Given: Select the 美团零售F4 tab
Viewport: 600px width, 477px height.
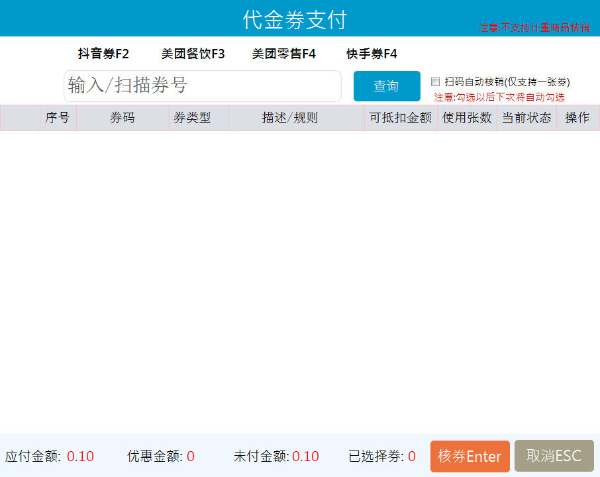Looking at the screenshot, I should (283, 54).
